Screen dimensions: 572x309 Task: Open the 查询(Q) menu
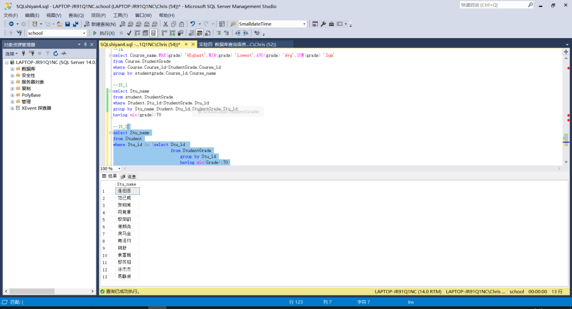pos(76,15)
